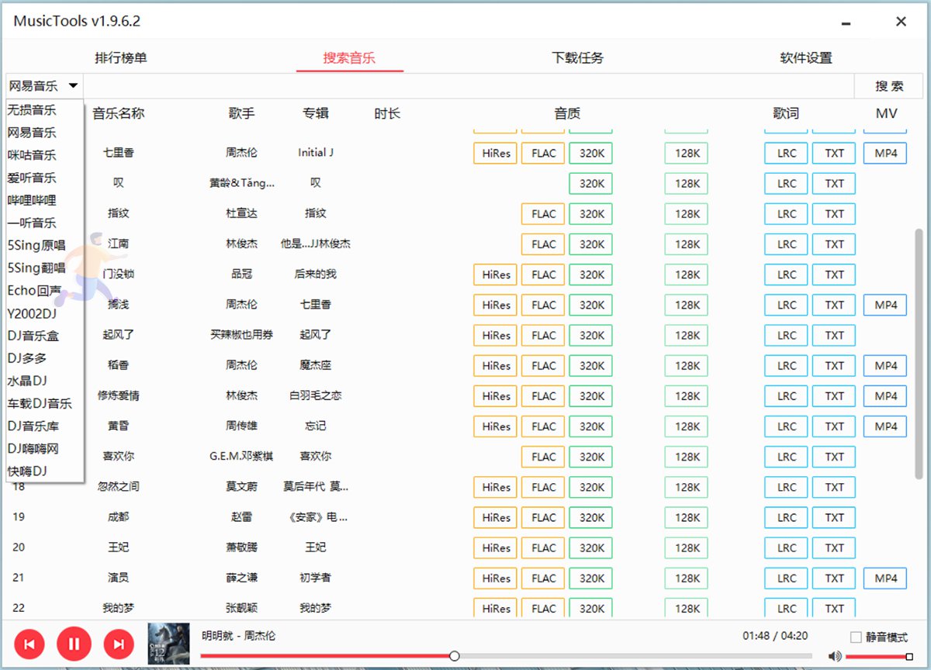Click the 音质 column header
The image size is (931, 670).
567,113
